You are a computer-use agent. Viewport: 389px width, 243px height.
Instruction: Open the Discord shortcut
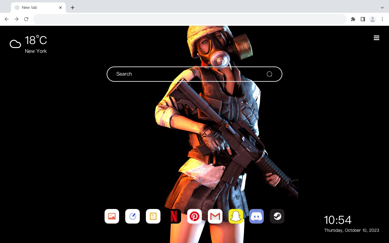tap(256, 216)
